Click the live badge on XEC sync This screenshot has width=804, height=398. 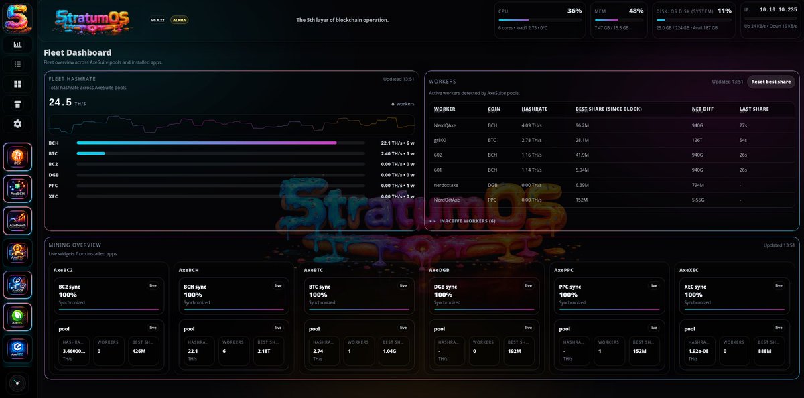(779, 285)
